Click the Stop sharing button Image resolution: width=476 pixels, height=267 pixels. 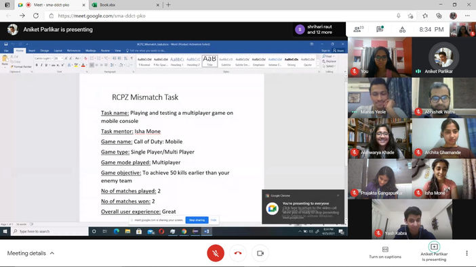click(197, 220)
